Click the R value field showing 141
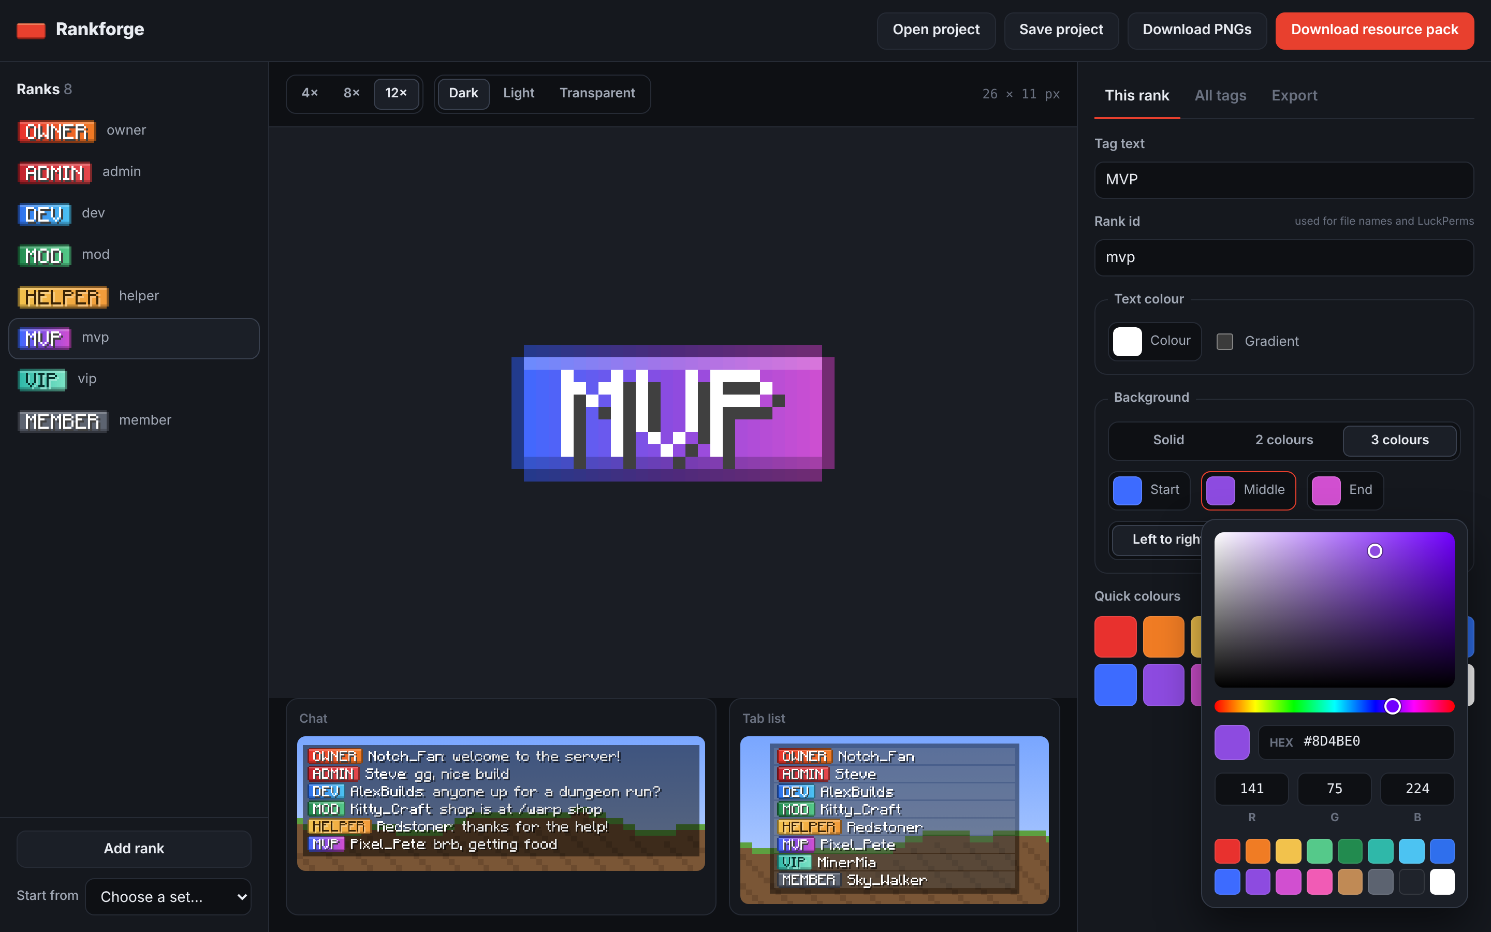Screen dimensions: 1491x932 coord(1251,789)
